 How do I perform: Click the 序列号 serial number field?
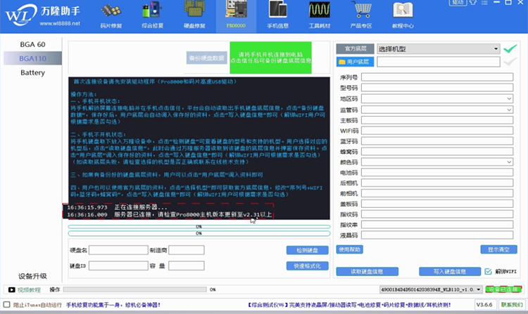point(437,77)
